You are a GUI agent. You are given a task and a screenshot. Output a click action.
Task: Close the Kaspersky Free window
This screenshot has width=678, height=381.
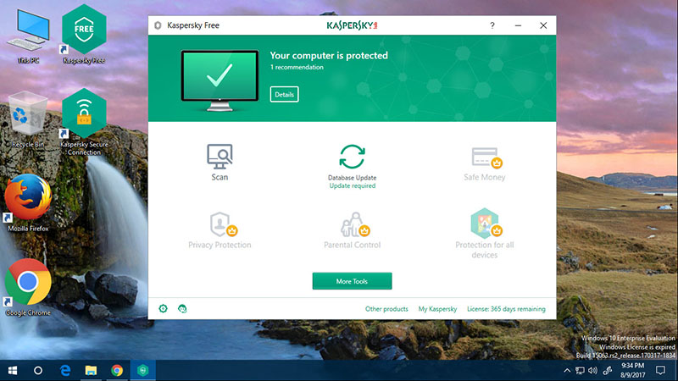pyautogui.click(x=543, y=25)
